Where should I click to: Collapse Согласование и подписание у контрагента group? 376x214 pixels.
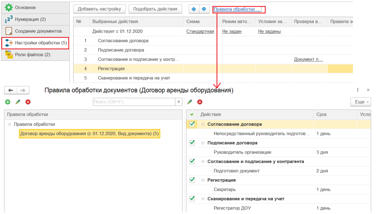203,162
